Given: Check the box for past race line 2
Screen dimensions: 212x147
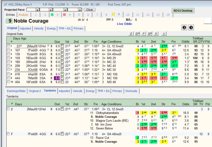Looking at the screenshot, I should click(9, 50).
